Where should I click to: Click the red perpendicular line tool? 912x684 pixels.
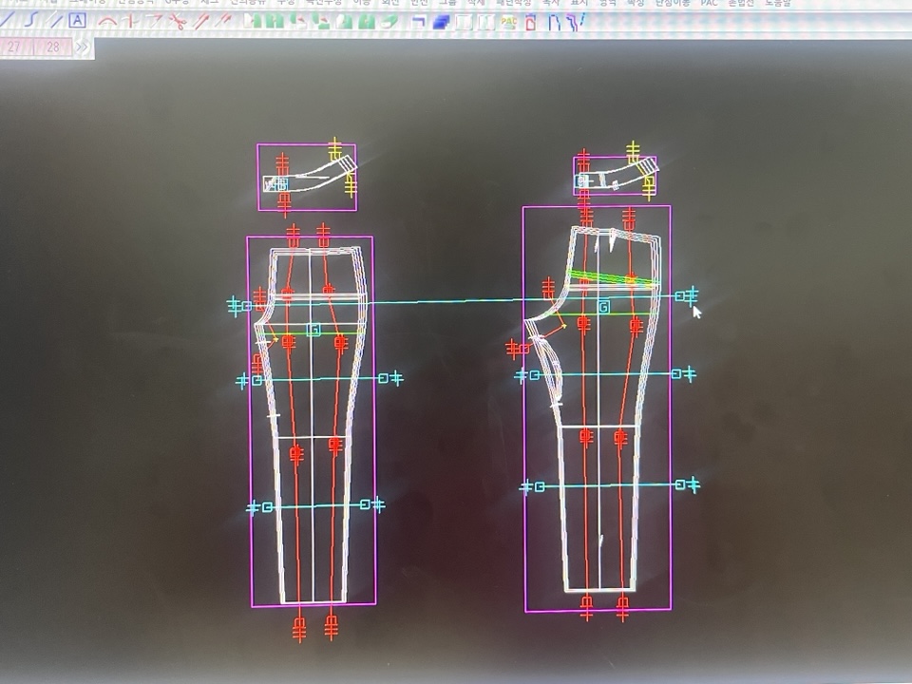130,20
